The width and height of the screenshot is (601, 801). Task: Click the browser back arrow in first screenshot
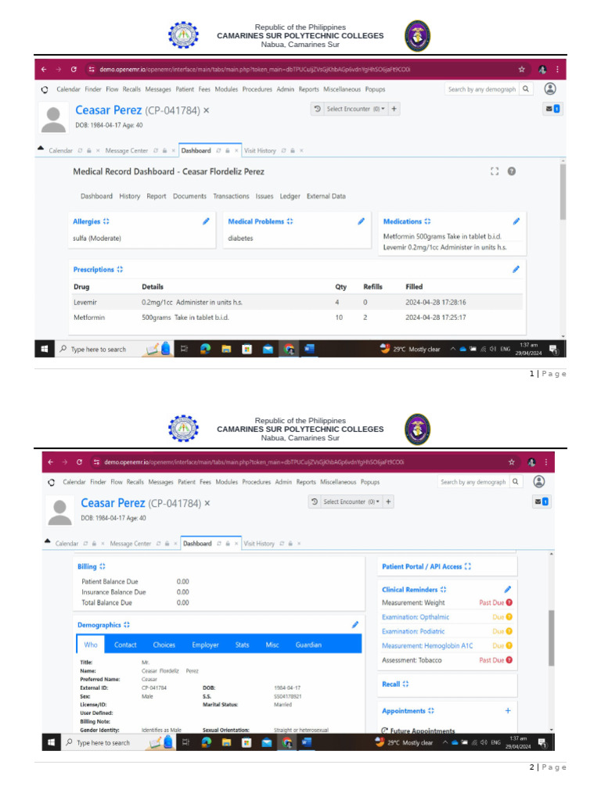pyautogui.click(x=44, y=70)
